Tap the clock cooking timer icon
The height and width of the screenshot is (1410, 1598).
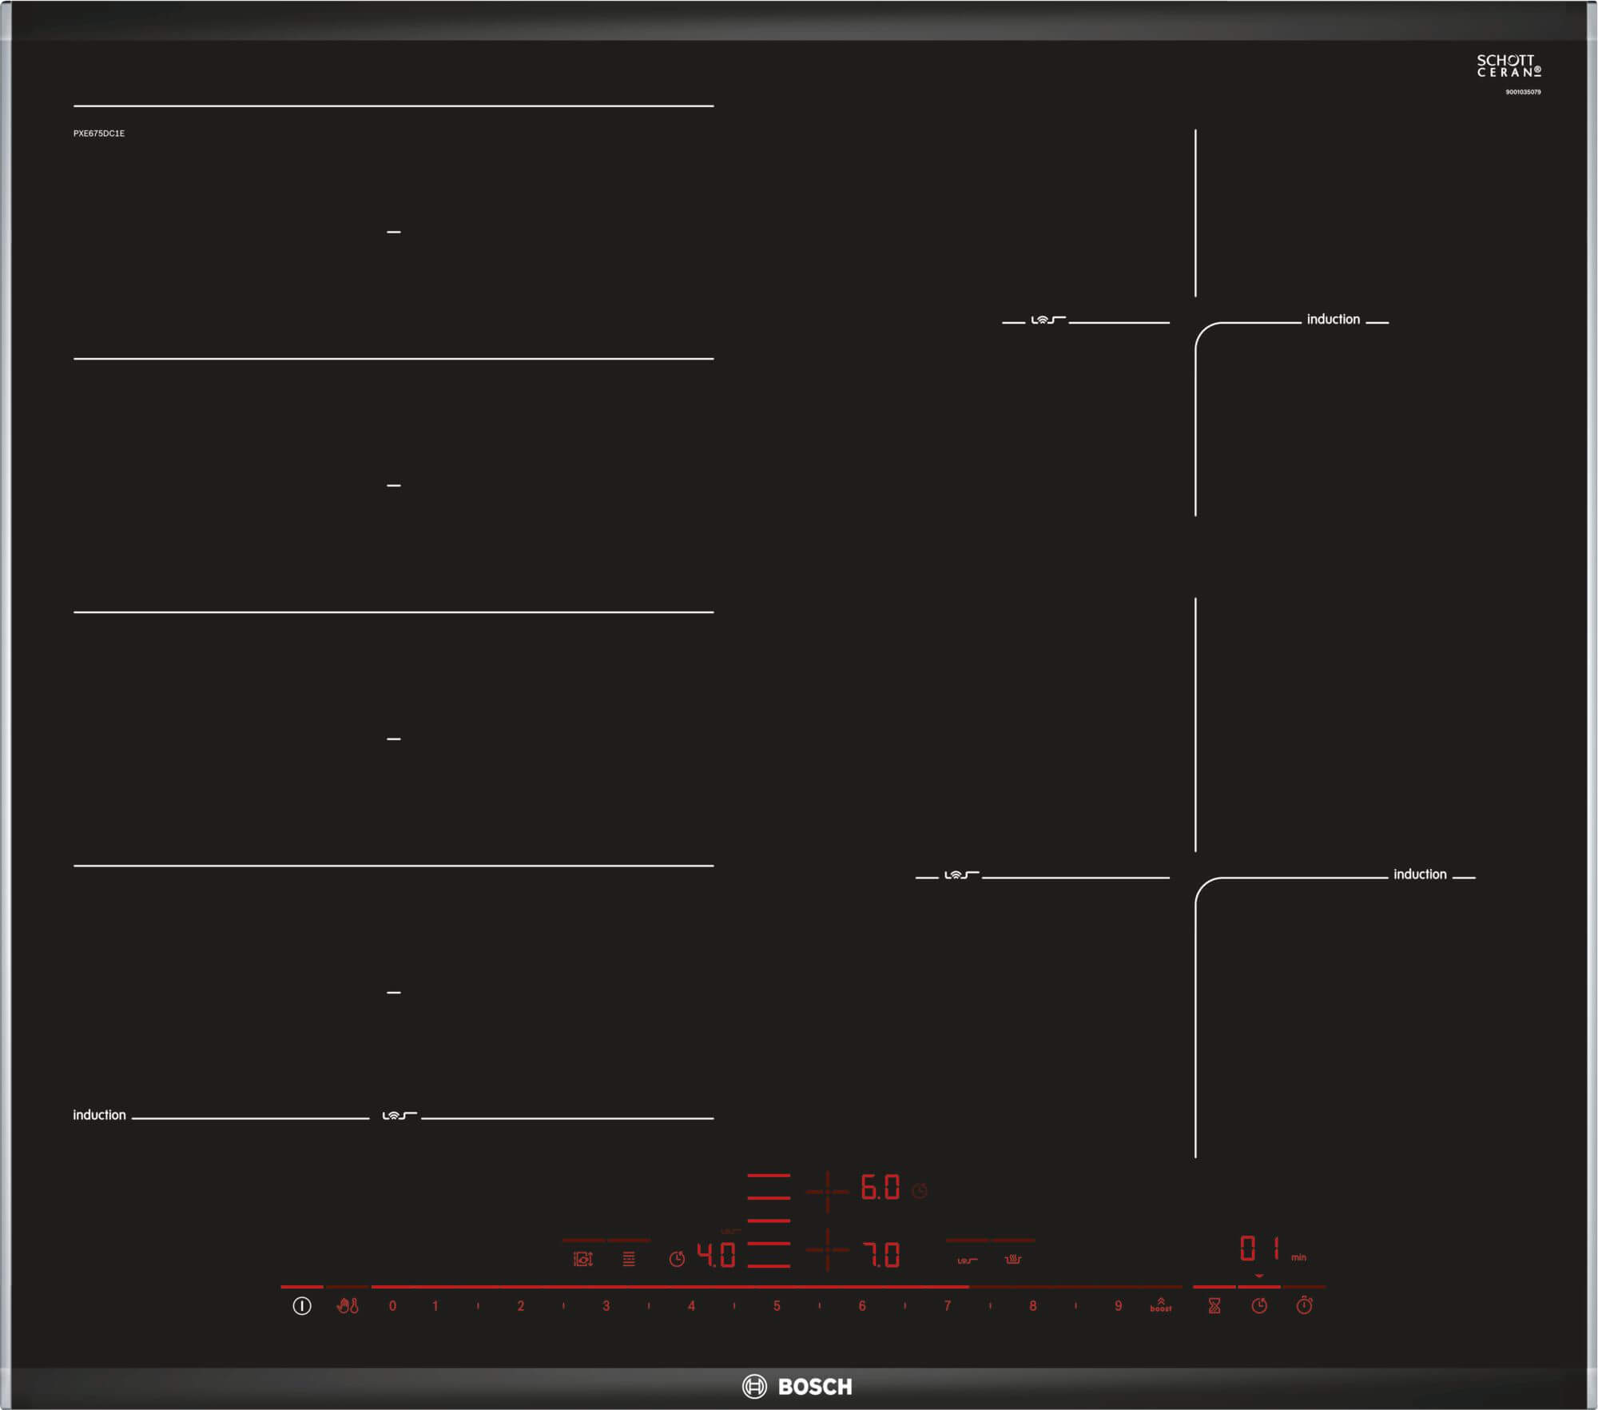(1259, 1306)
